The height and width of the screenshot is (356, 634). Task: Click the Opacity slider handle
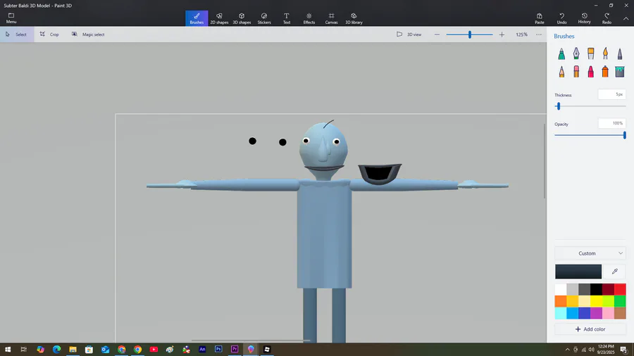(x=625, y=135)
